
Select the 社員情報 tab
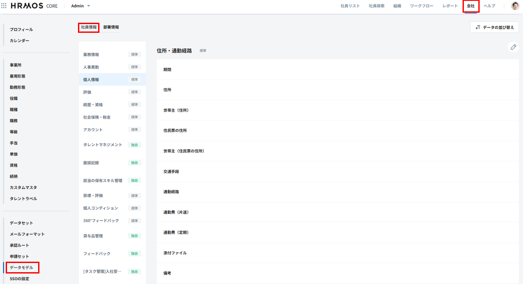(x=89, y=27)
